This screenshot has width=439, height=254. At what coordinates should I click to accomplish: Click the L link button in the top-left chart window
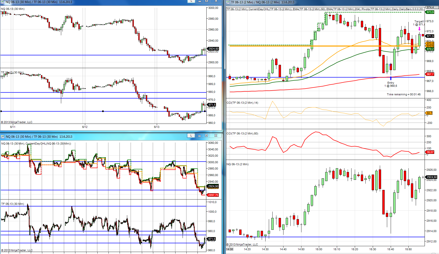[x=191, y=1]
